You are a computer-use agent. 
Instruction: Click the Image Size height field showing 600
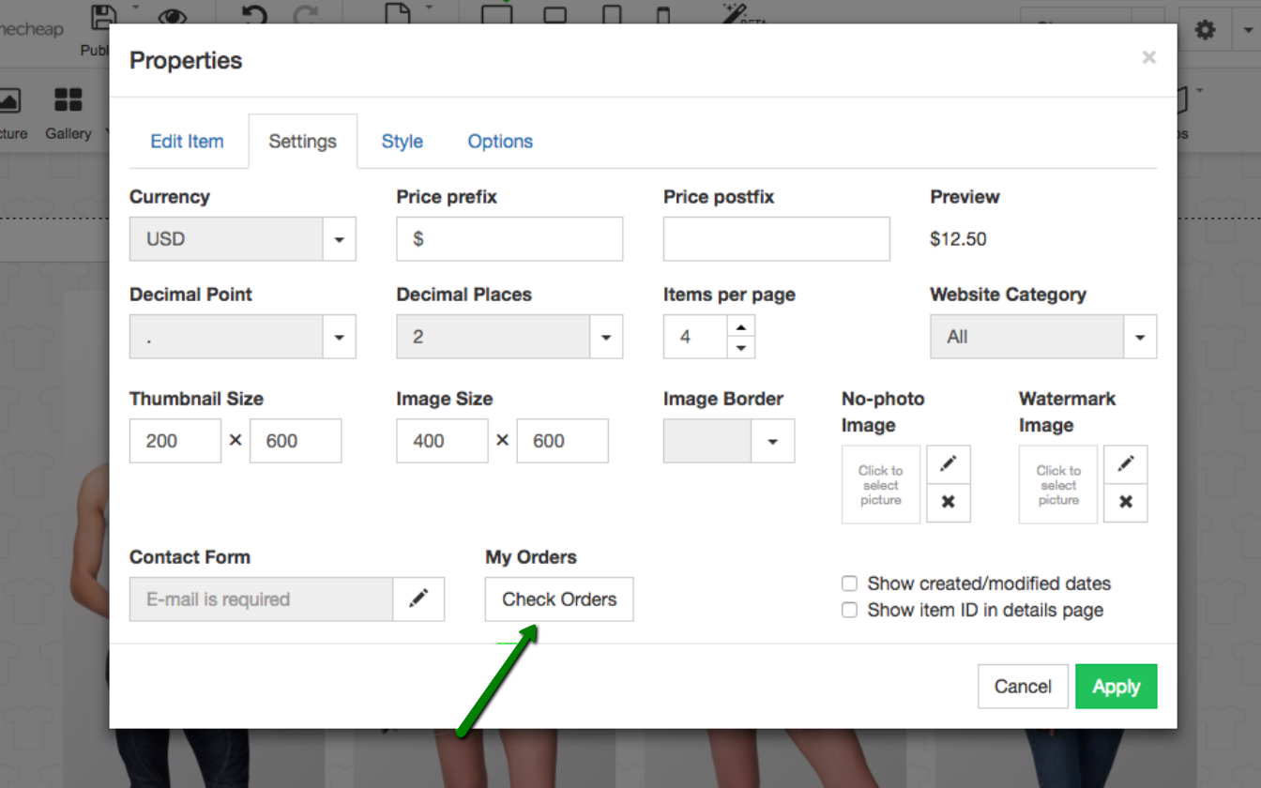coord(562,441)
